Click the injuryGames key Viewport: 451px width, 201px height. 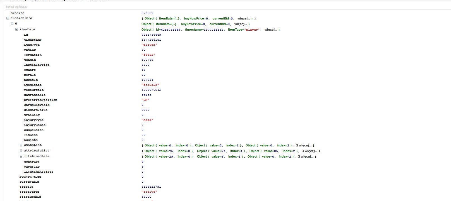pyautogui.click(x=35, y=125)
